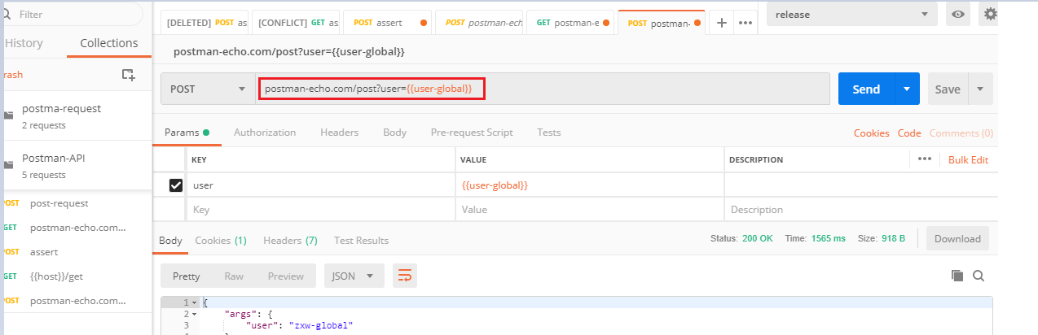Viewport: 1038px width, 335px height.
Task: Click the empty Description placeholder cell
Action: pyautogui.click(x=861, y=209)
